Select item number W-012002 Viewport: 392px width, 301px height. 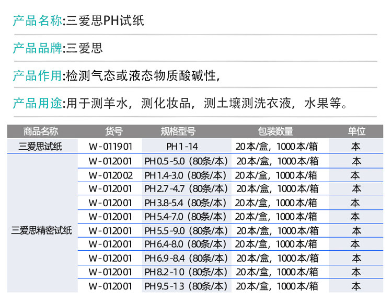click(x=111, y=175)
